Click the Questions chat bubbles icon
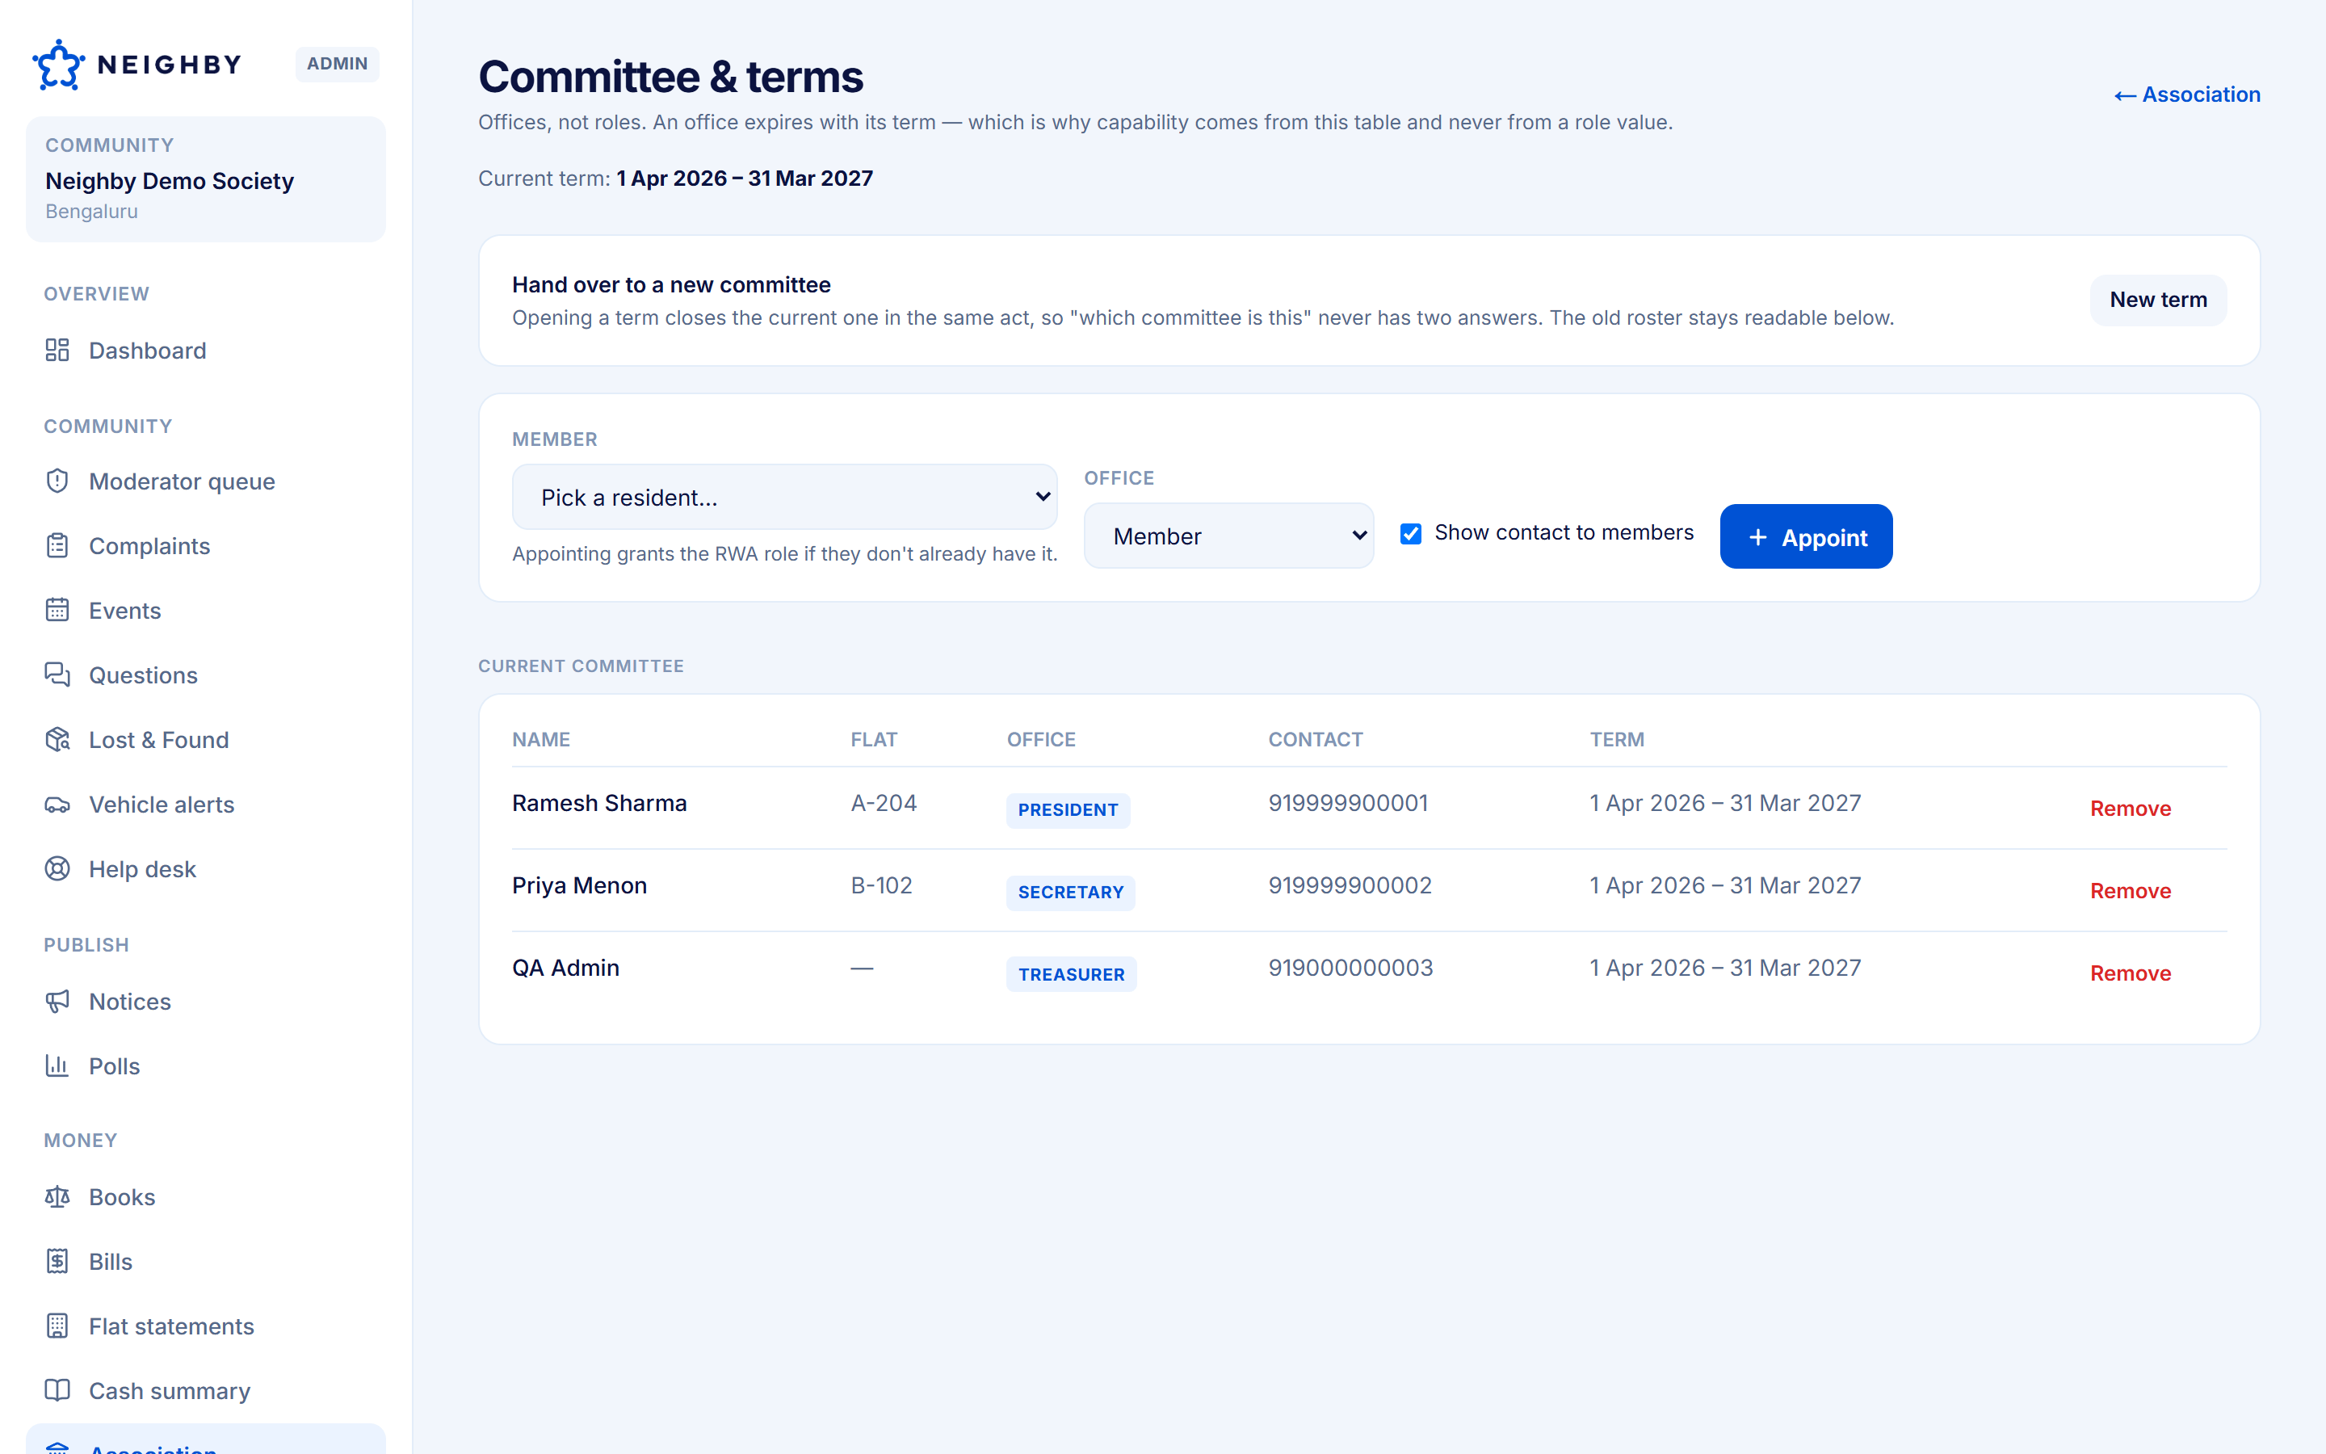This screenshot has height=1454, width=2326. point(57,674)
